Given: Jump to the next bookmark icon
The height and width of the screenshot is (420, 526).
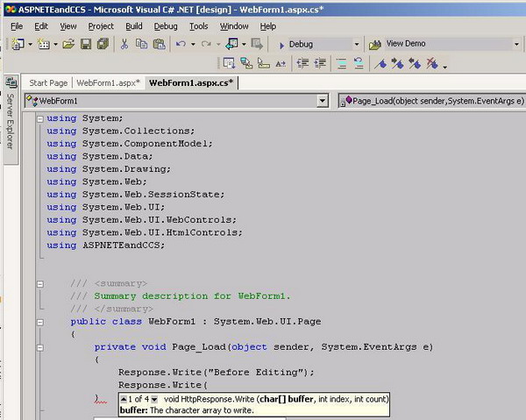Looking at the screenshot, I should (397, 63).
